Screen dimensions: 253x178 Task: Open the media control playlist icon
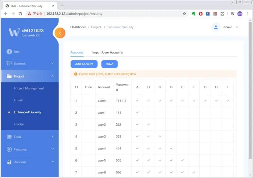click(232, 14)
